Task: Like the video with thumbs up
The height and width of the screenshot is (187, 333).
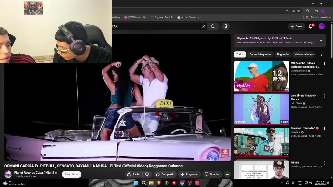Action: (133, 175)
